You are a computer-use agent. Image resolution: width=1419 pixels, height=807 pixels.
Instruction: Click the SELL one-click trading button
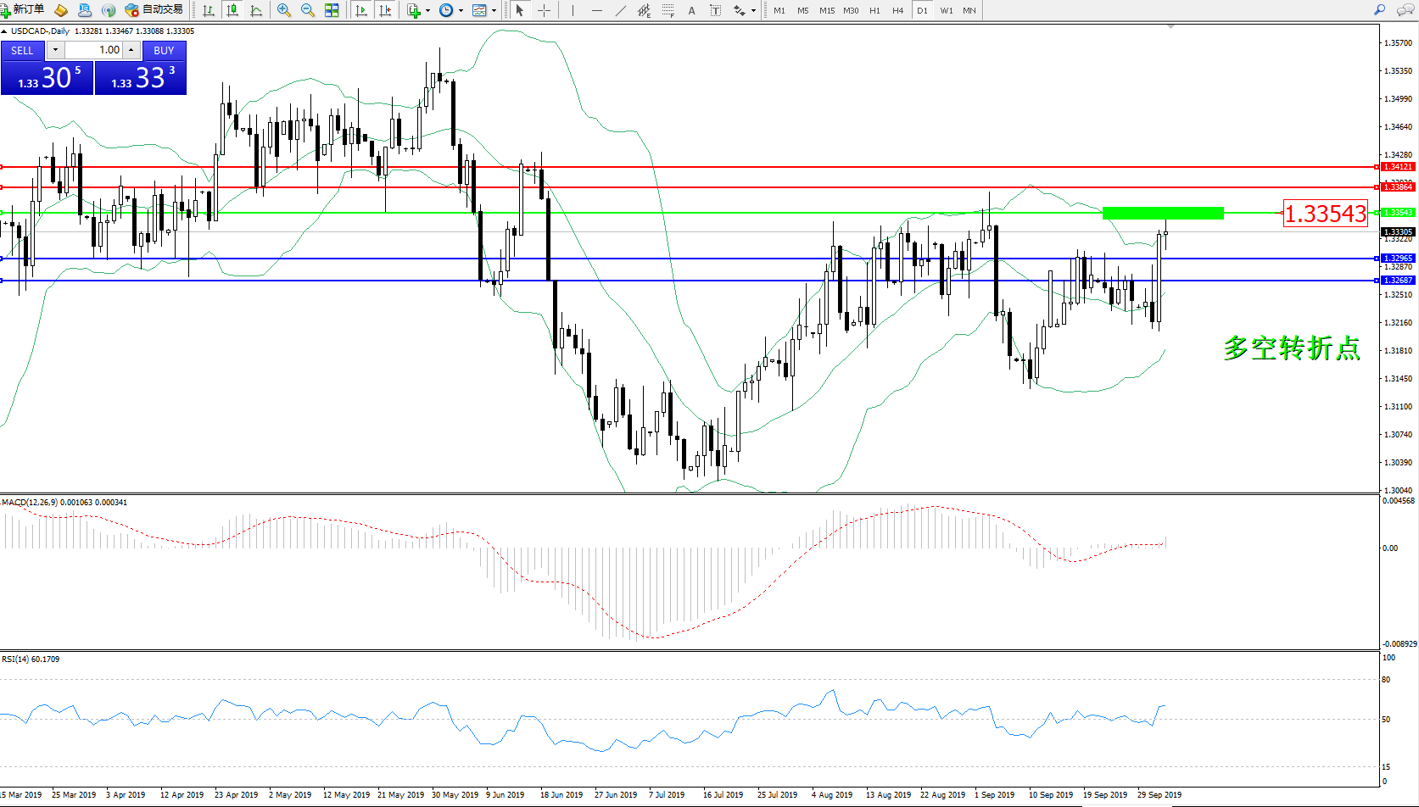[x=22, y=50]
